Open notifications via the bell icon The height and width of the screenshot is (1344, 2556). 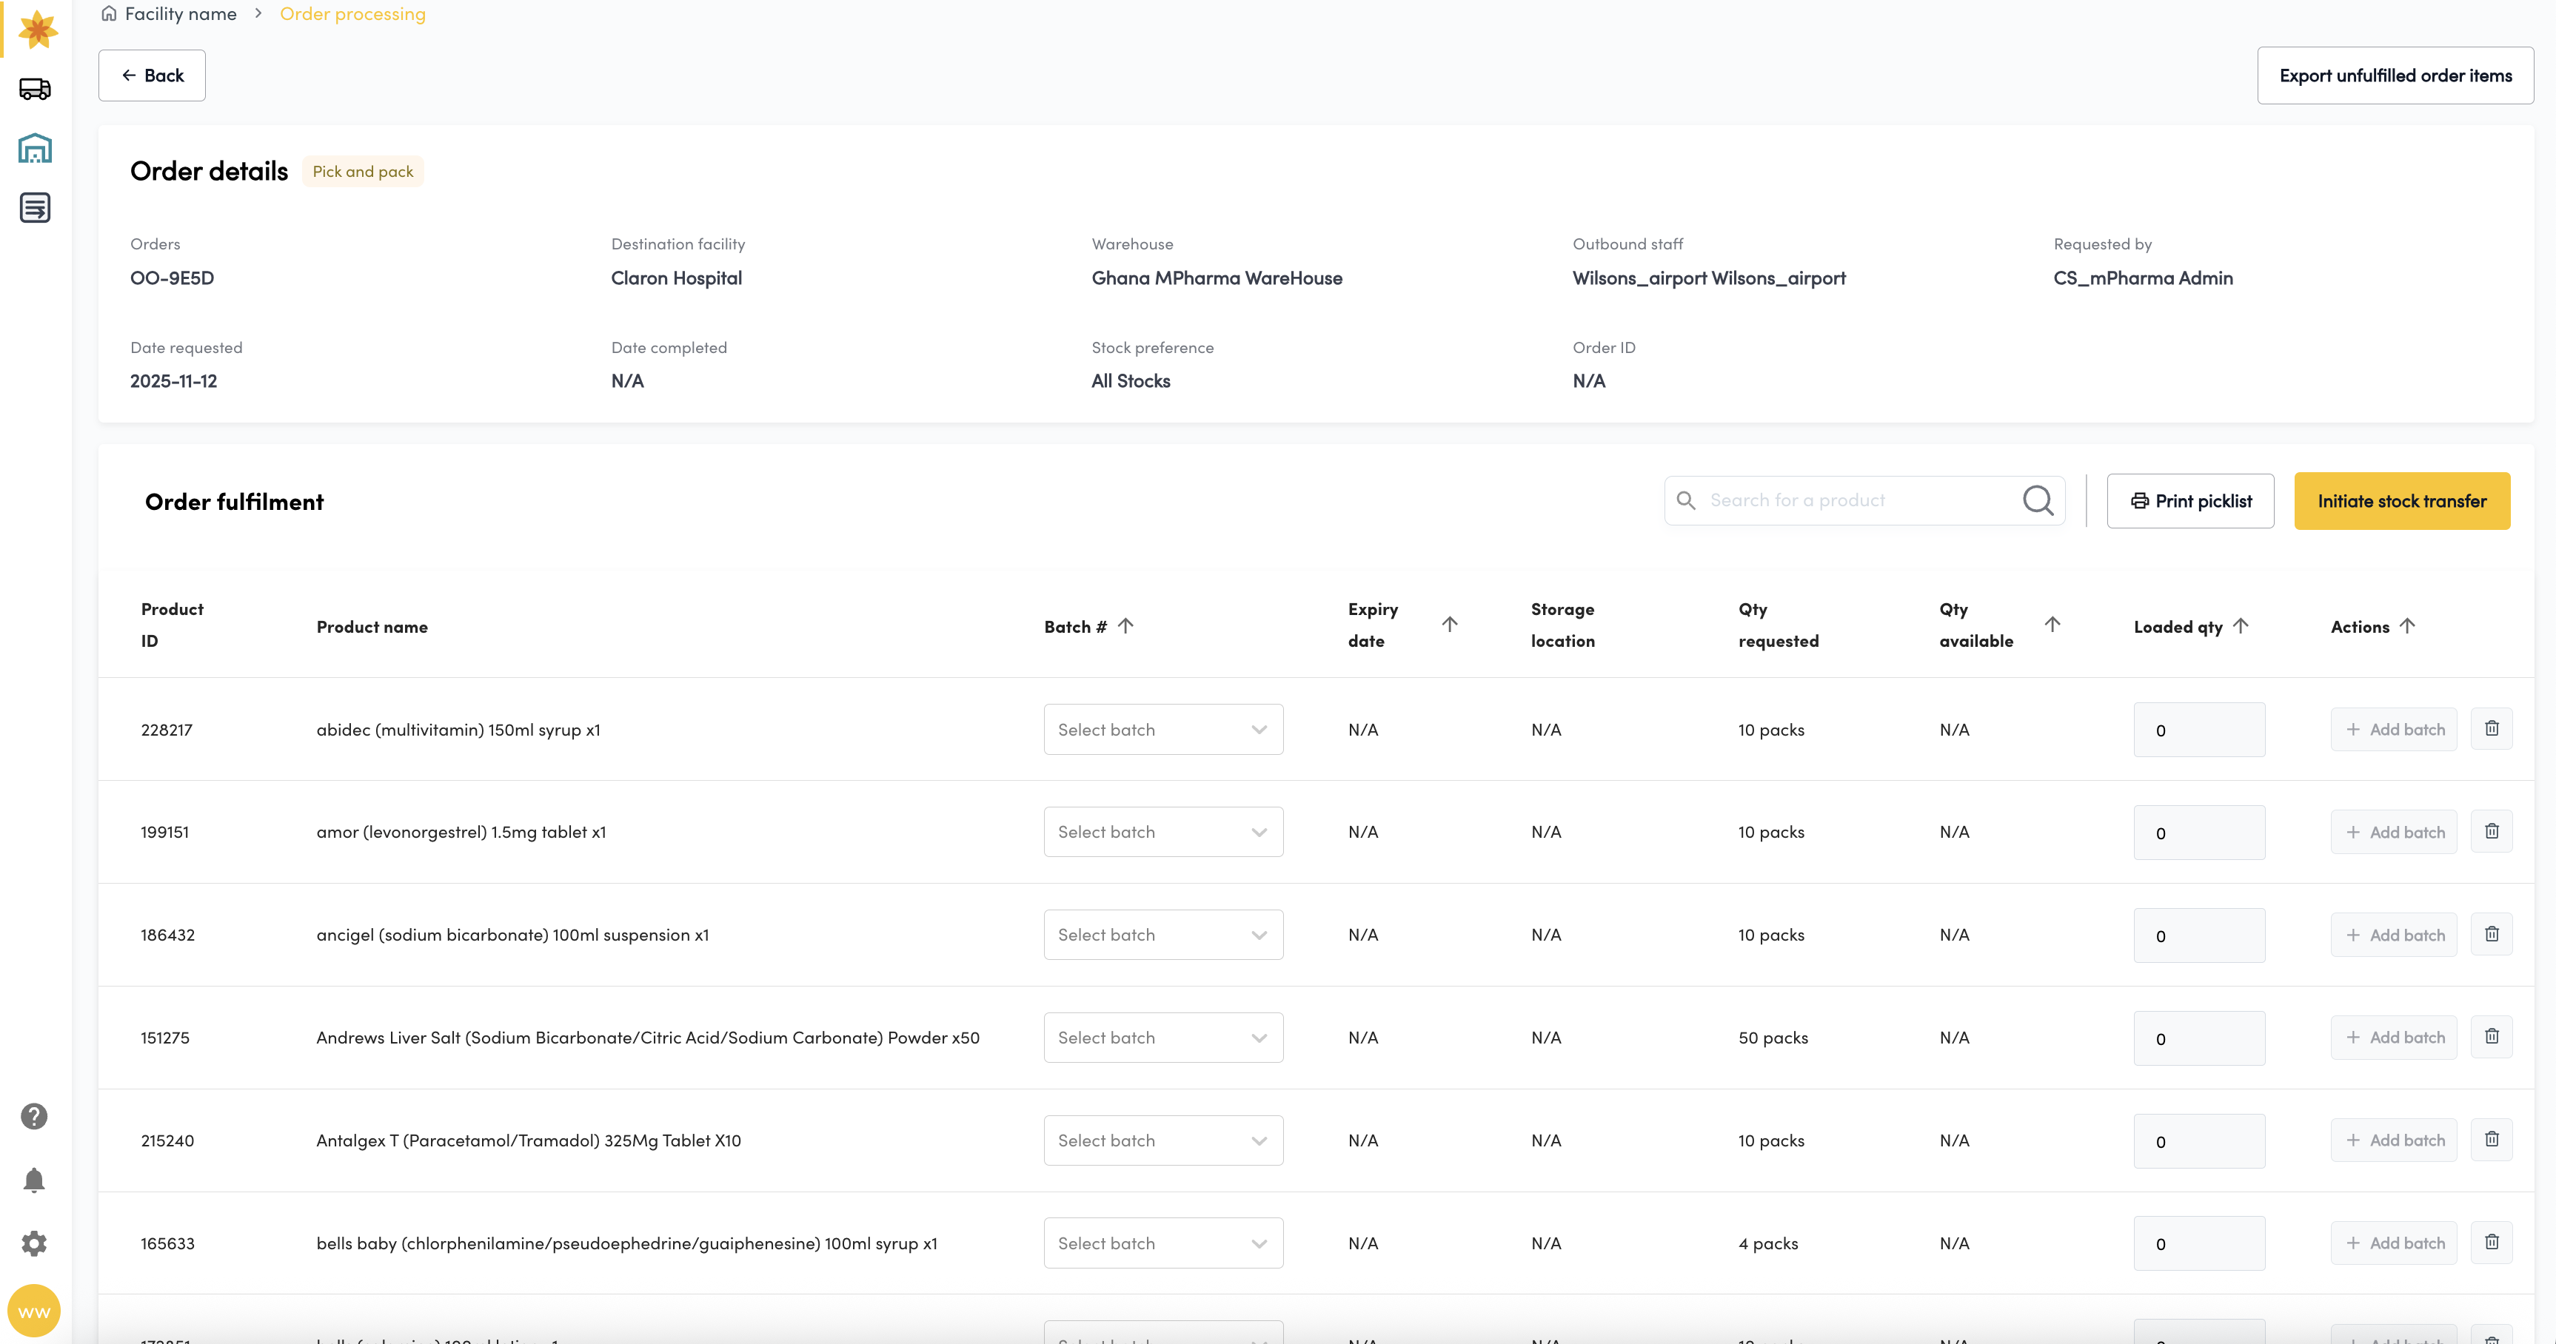point(34,1180)
